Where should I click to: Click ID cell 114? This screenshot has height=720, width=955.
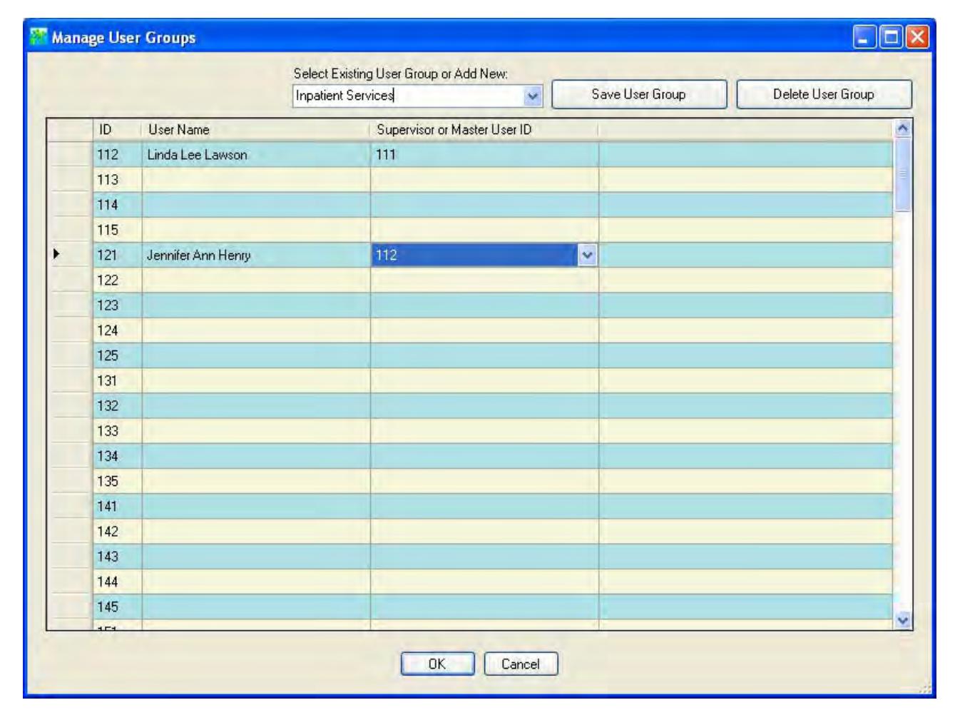point(118,205)
